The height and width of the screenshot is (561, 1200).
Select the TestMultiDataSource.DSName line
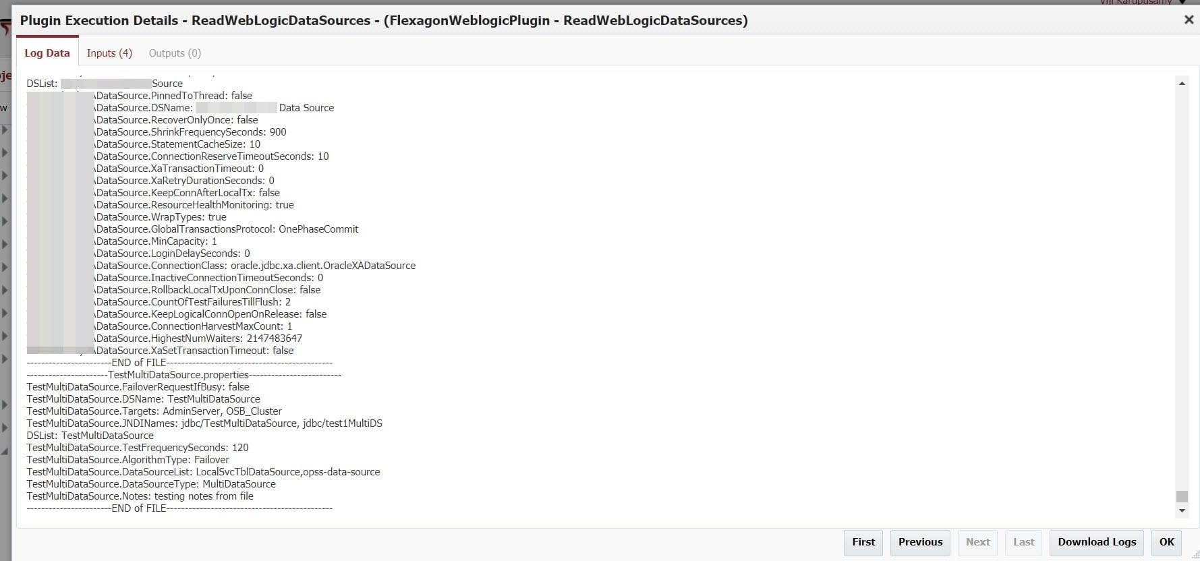click(144, 399)
